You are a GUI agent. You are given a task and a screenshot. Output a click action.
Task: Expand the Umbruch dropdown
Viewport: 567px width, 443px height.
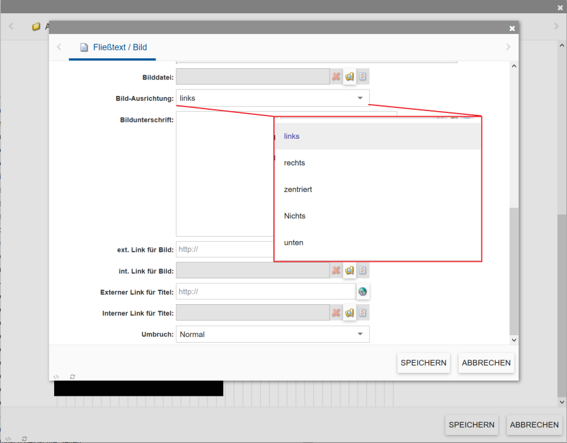point(360,334)
